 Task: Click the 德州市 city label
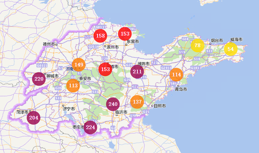pos(49,44)
